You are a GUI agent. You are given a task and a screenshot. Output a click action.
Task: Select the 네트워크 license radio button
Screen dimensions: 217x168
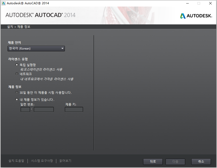coord(17,74)
